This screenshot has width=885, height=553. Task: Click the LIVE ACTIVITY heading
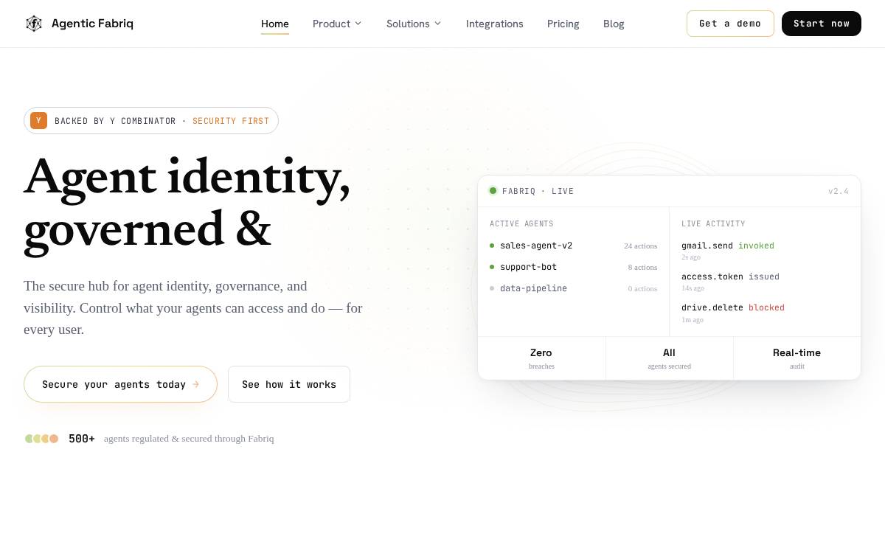tap(713, 223)
